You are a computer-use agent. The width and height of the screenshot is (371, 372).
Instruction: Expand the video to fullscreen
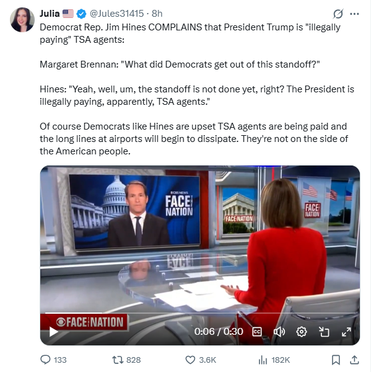(346, 332)
